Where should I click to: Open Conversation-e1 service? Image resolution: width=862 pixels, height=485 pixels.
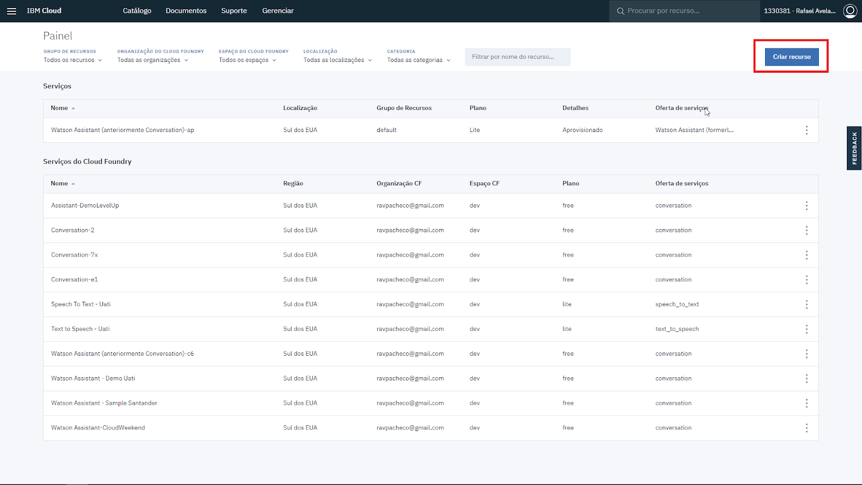click(74, 280)
